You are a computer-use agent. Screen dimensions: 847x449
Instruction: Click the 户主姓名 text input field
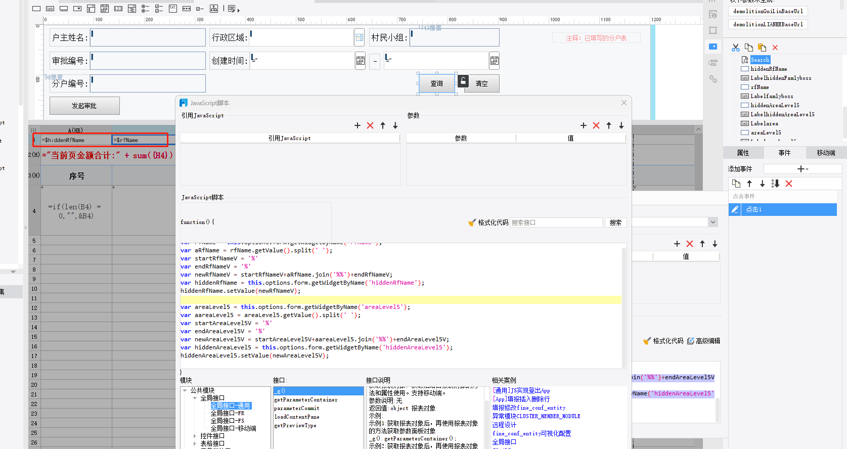click(148, 37)
